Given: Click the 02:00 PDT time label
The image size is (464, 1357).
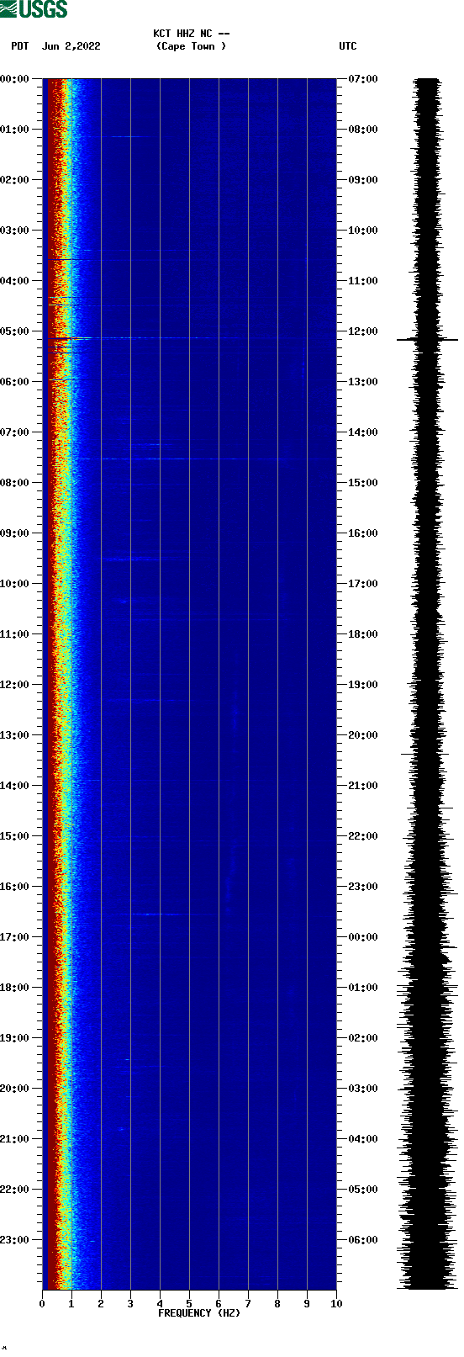Looking at the screenshot, I should click(x=14, y=180).
